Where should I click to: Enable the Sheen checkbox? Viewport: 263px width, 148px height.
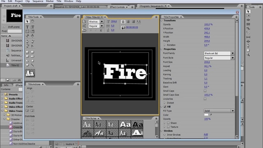click(x=168, y=123)
